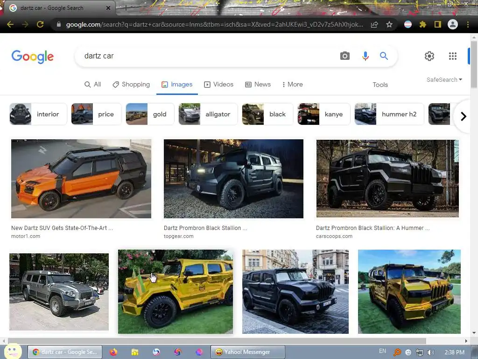Open the silver Dartz SUV image
The image size is (478, 359).
point(59,292)
